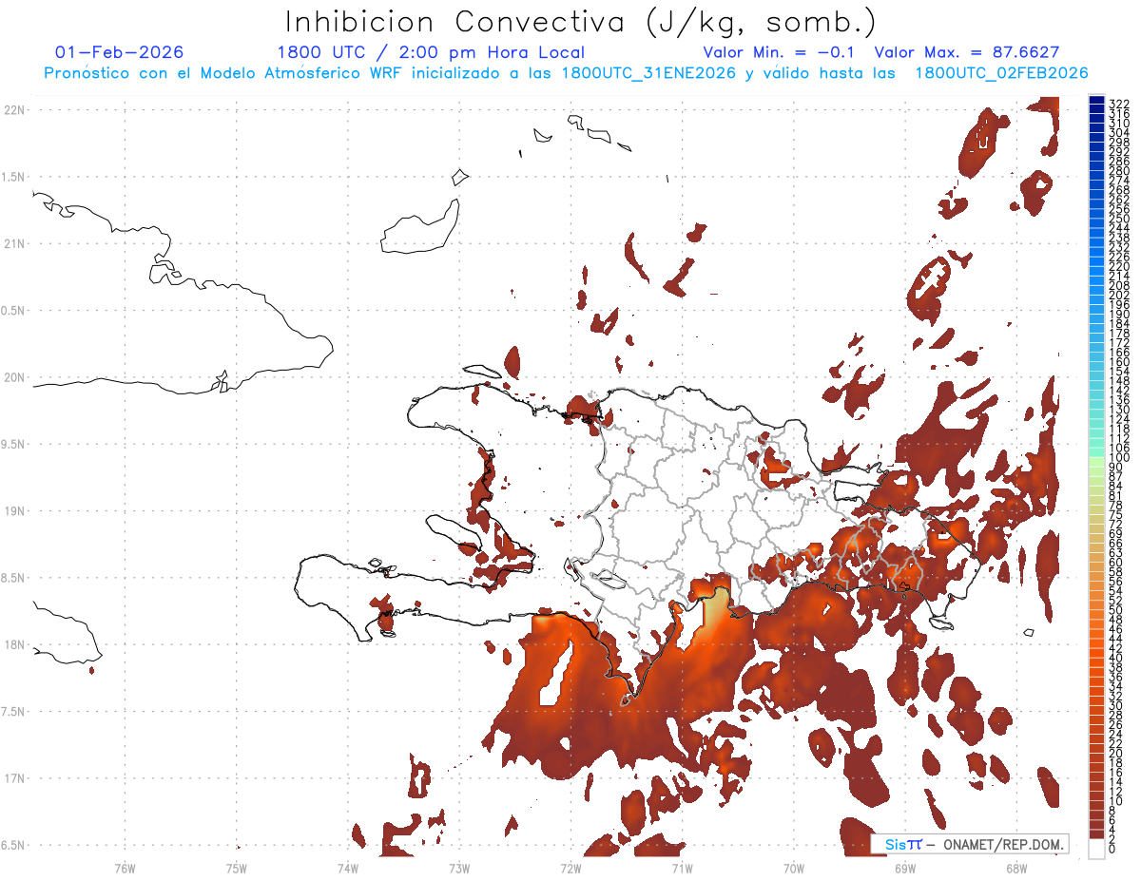Click the "74W" longitude label
The width and height of the screenshot is (1141, 881).
coord(348,867)
